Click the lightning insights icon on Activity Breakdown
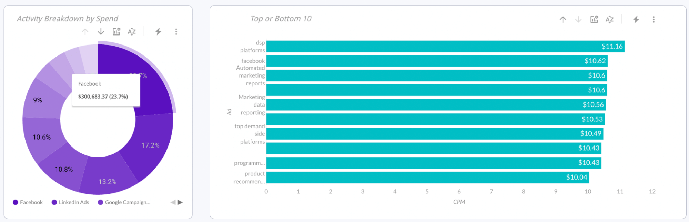The width and height of the screenshot is (689, 222). click(x=158, y=31)
